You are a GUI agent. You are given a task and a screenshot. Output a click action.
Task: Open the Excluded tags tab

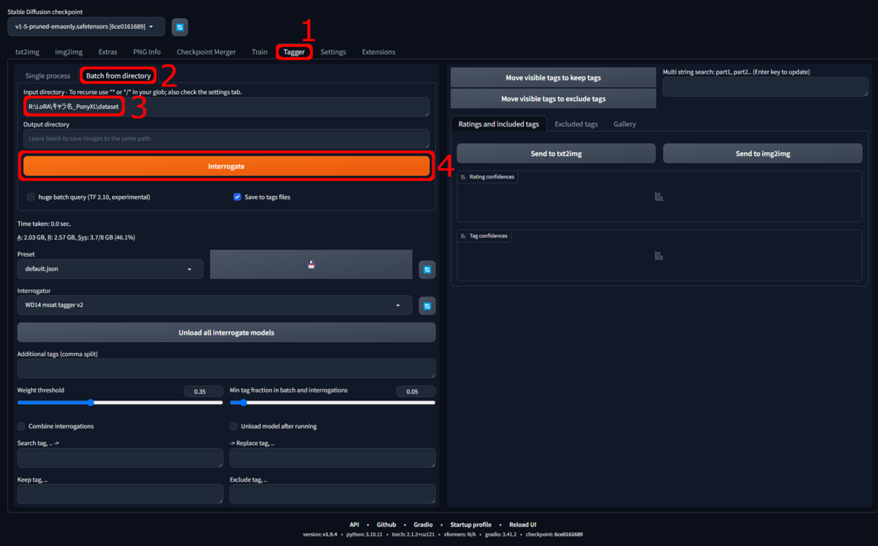576,124
